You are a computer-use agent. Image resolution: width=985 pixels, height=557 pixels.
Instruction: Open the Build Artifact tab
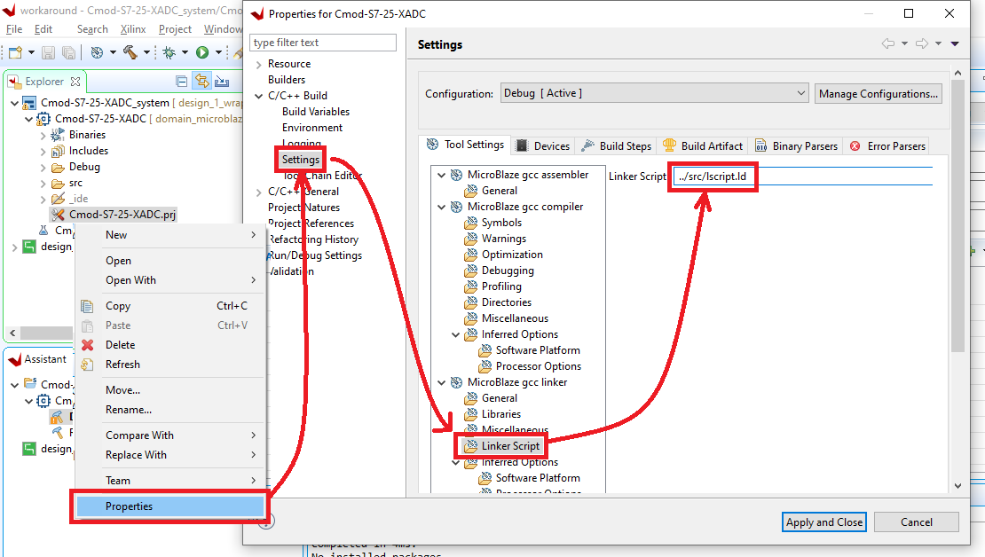703,145
